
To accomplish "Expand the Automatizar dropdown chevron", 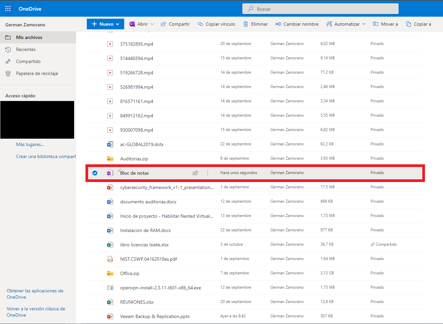I will 364,24.
